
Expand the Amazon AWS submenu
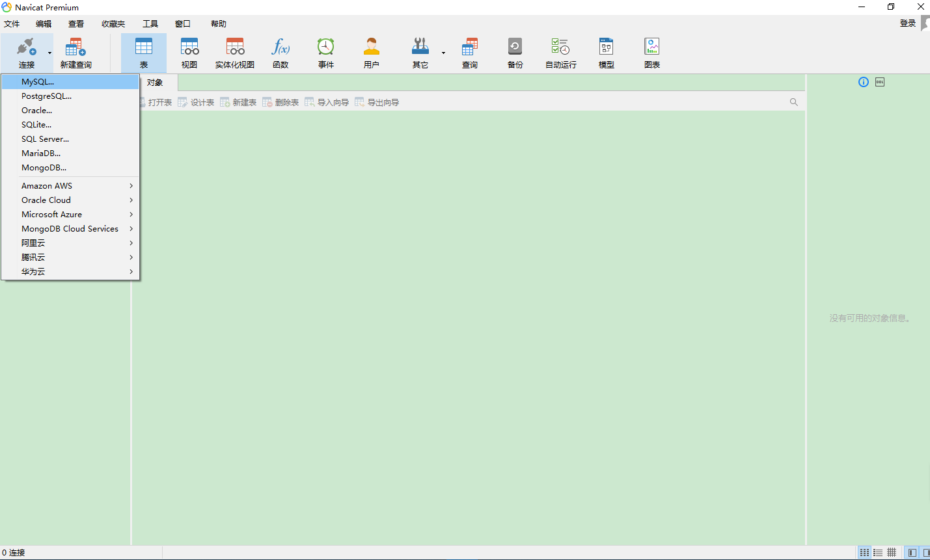70,186
